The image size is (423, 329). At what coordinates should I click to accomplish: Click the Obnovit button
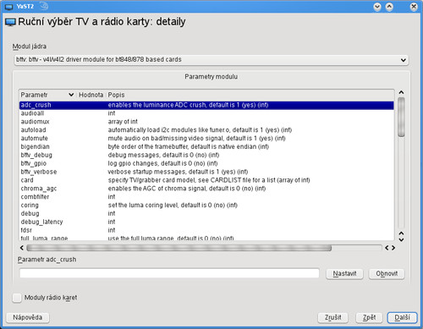point(387,273)
